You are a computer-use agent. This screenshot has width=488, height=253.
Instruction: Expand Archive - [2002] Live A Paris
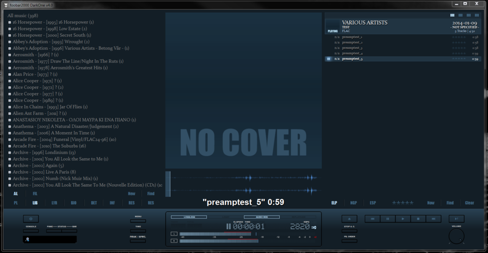point(10,172)
